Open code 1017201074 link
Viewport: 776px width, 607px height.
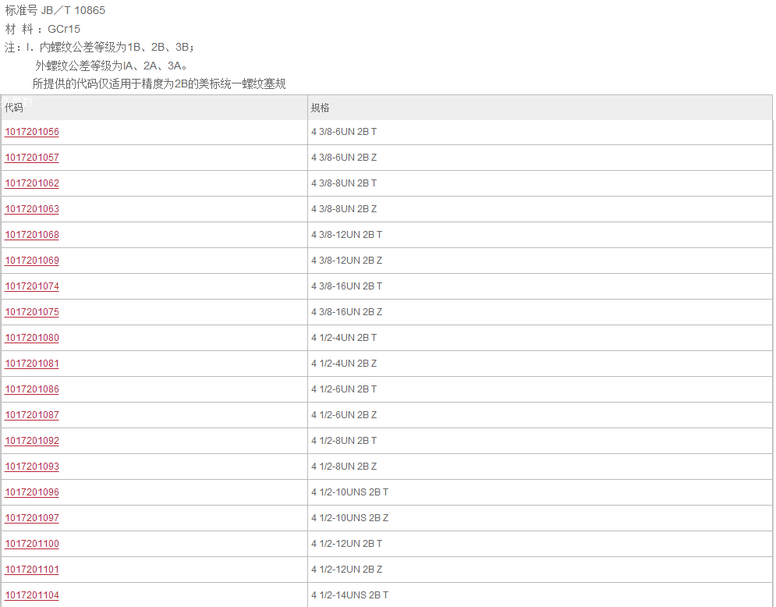32,286
